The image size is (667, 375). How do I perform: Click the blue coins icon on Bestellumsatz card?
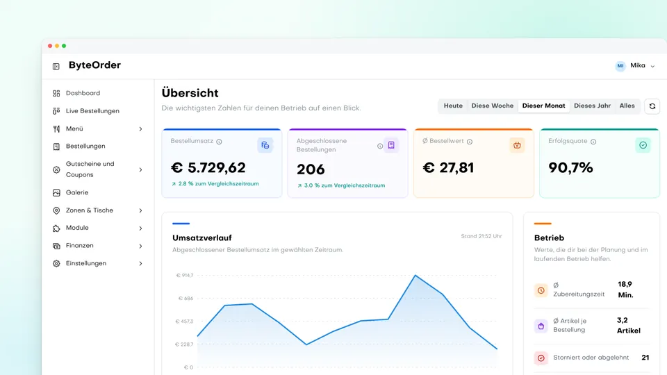pyautogui.click(x=265, y=145)
